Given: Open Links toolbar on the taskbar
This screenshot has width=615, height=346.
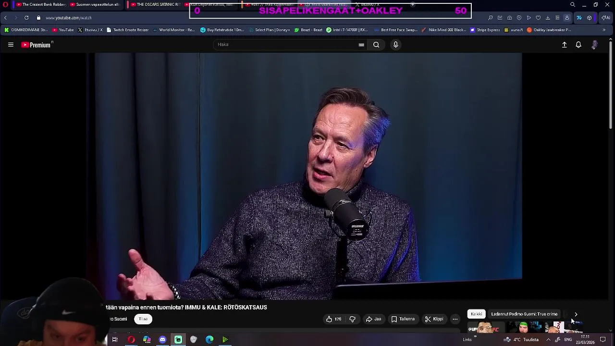Looking at the screenshot, I should click(467, 340).
